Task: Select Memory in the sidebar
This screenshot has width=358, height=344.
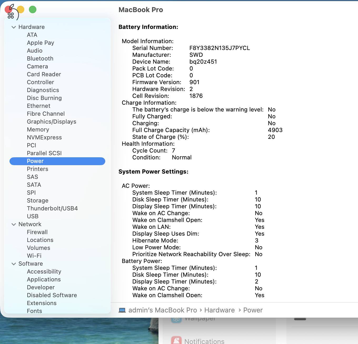Action: click(x=38, y=130)
